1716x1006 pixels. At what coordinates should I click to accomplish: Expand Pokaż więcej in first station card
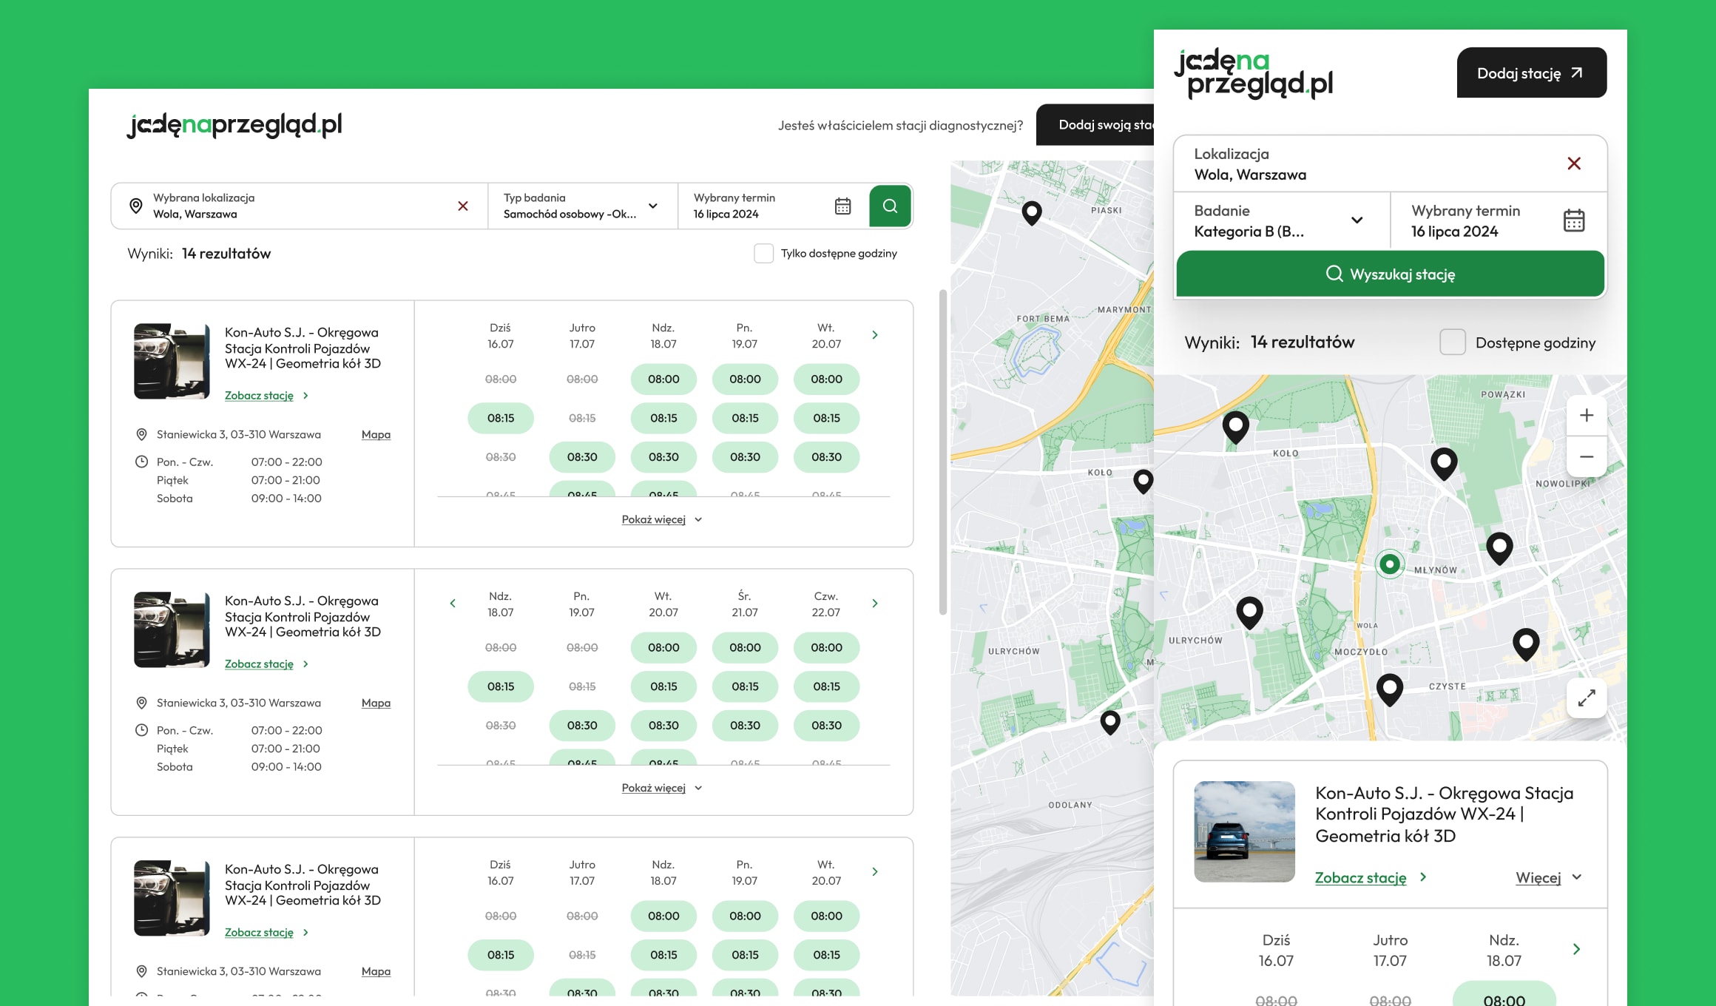click(662, 519)
